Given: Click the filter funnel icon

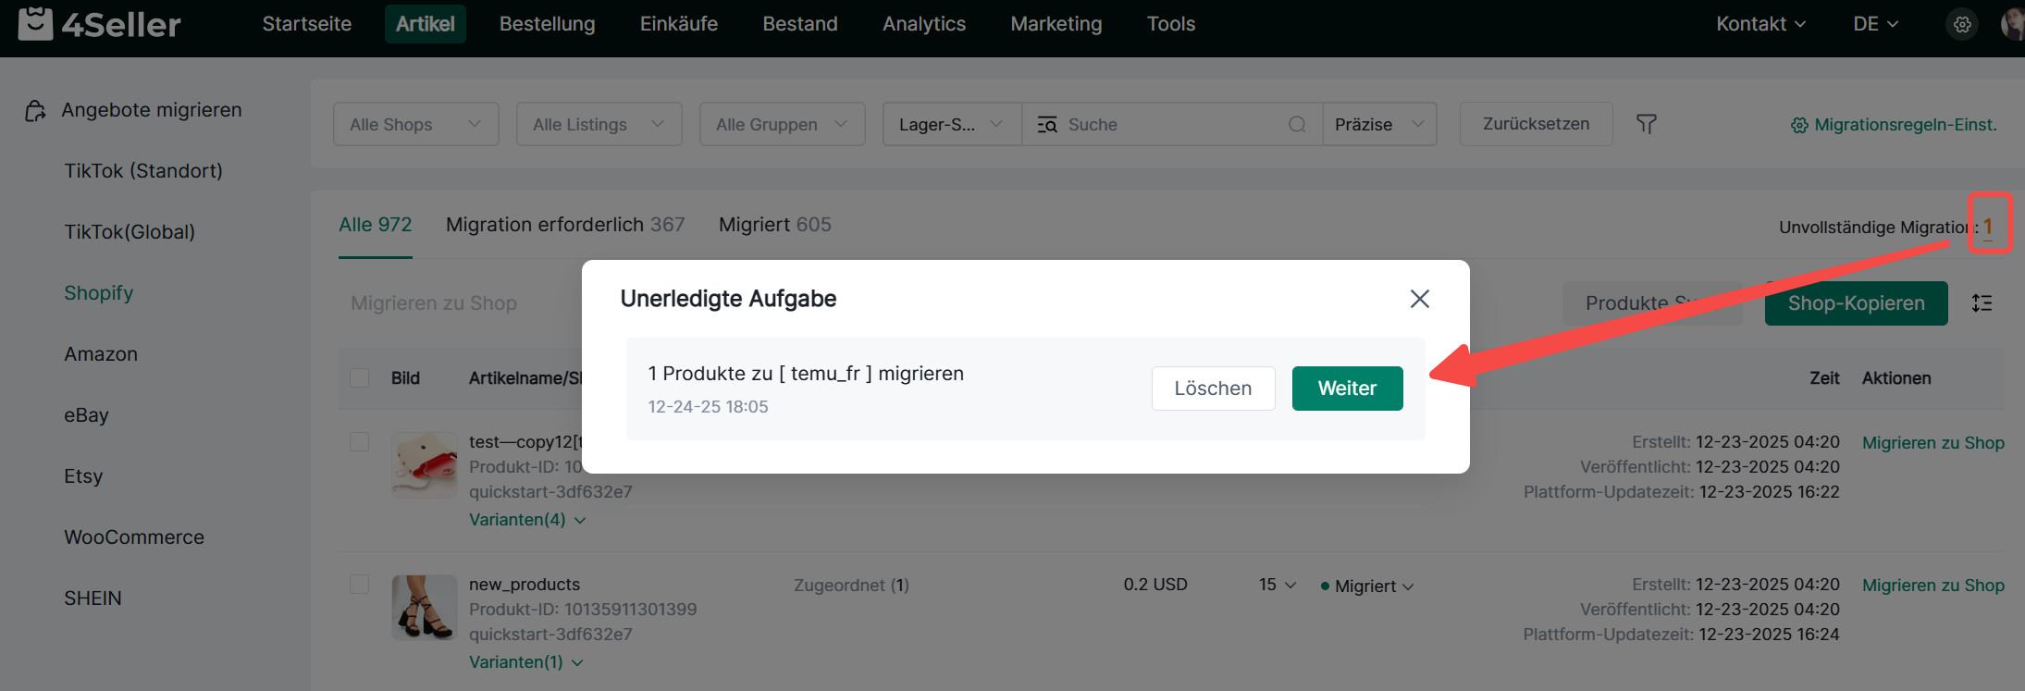Looking at the screenshot, I should (1646, 124).
